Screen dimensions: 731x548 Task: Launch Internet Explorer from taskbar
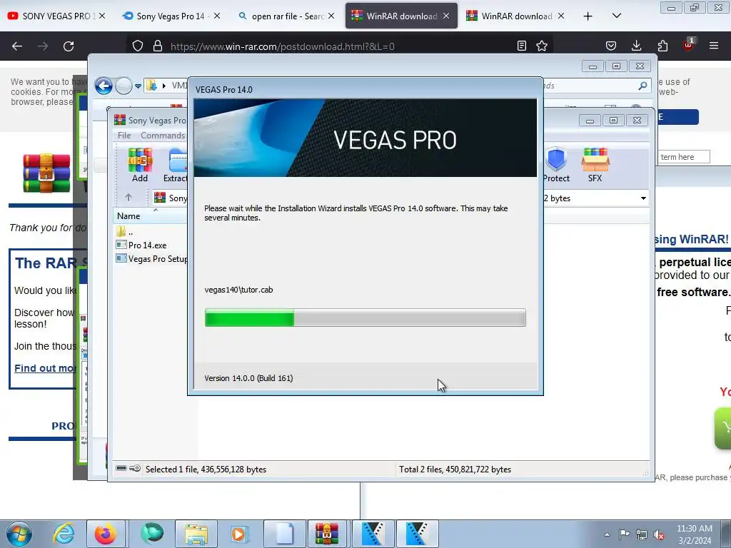pyautogui.click(x=63, y=534)
